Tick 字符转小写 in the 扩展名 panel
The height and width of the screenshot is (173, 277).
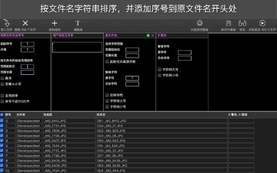(x=160, y=75)
